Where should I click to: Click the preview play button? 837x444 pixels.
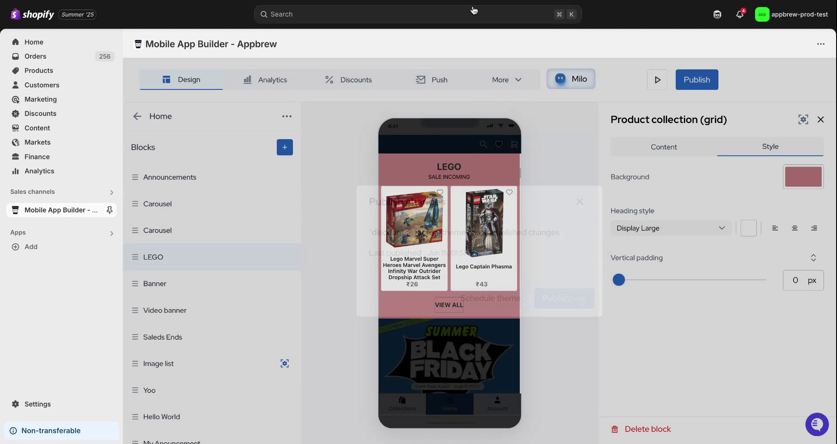point(657,80)
